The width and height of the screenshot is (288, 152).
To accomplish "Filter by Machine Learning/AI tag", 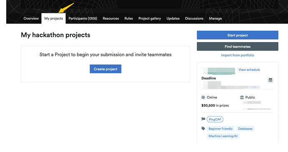I will (x=223, y=136).
